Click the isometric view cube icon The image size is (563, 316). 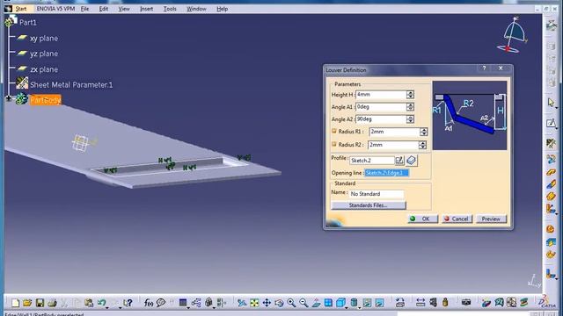tap(340, 303)
